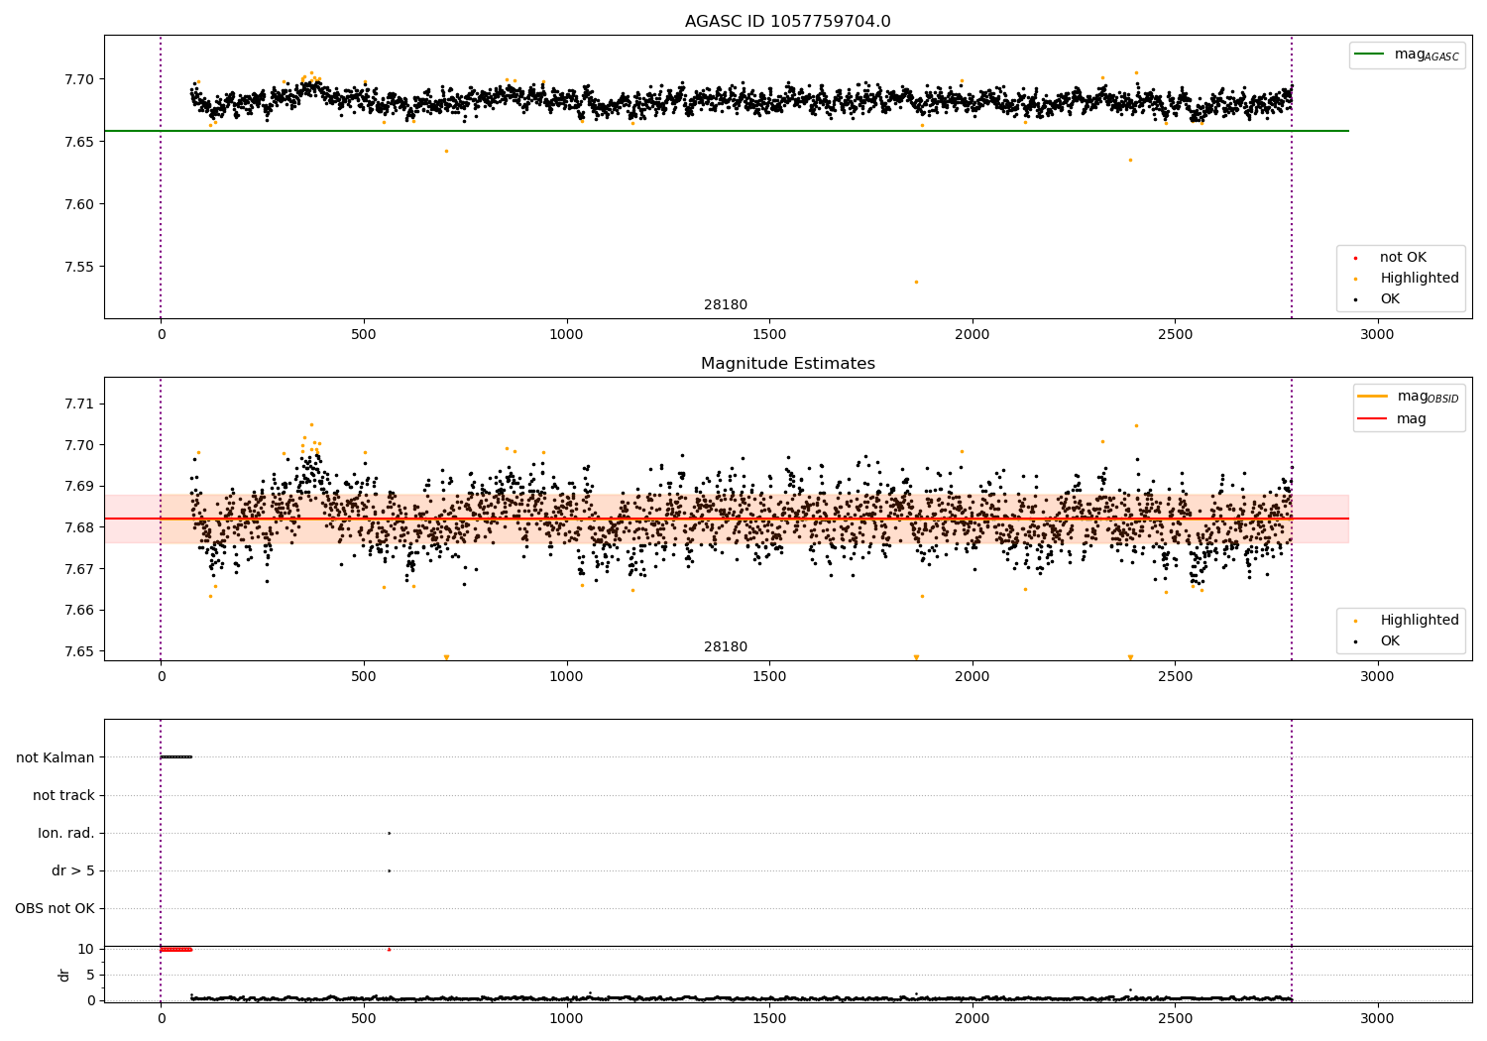
Task: Click the black point on the 'dr > 5' row
Action: click(389, 870)
